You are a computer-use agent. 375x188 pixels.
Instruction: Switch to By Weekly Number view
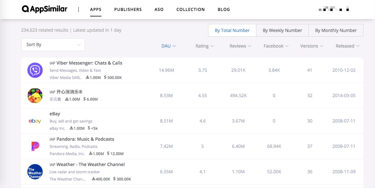pyautogui.click(x=282, y=30)
